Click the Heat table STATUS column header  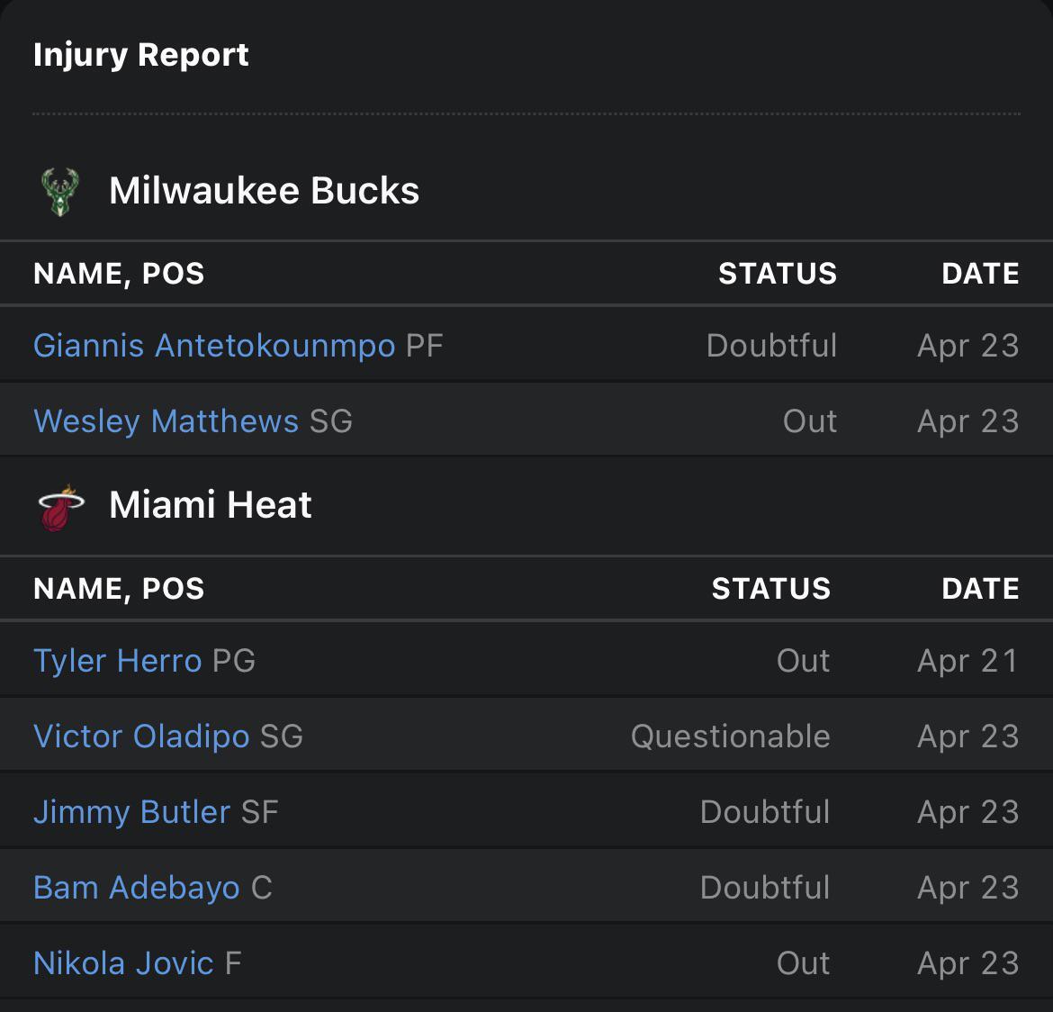pyautogui.click(x=771, y=589)
